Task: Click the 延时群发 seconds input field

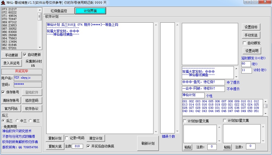Action: (x=246, y=64)
